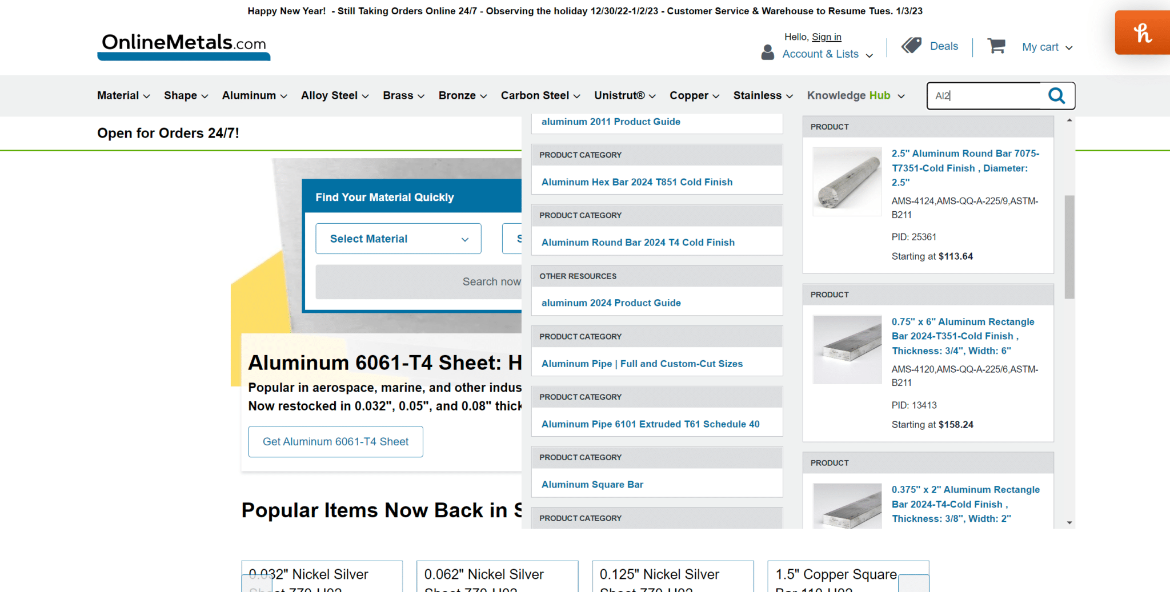Select Aluminum Square Bar suggestion
The image size is (1170, 592).
(x=592, y=485)
